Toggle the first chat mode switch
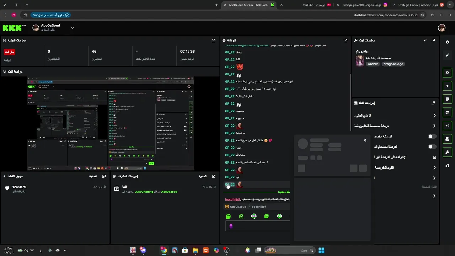The height and width of the screenshot is (256, 455). [x=432, y=137]
